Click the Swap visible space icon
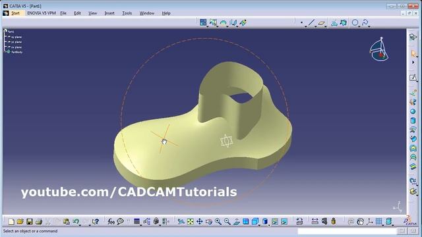Viewport: 422px width, 237px height. [x=284, y=222]
